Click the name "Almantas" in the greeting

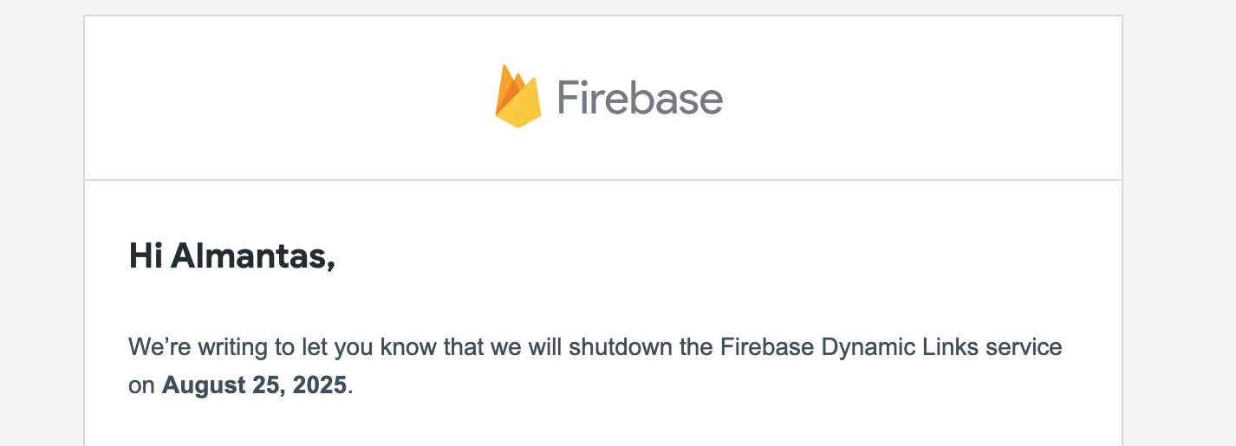(253, 256)
